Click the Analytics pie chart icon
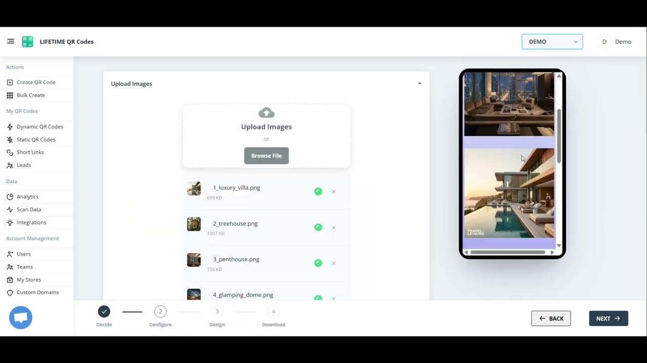This screenshot has width=647, height=363. click(10, 197)
